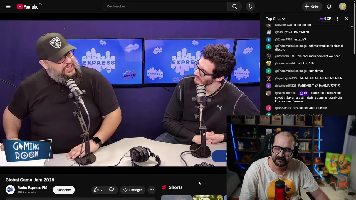The image size is (356, 200).
Task: Click the @s4sury923 username in chat
Action: click(x=283, y=32)
